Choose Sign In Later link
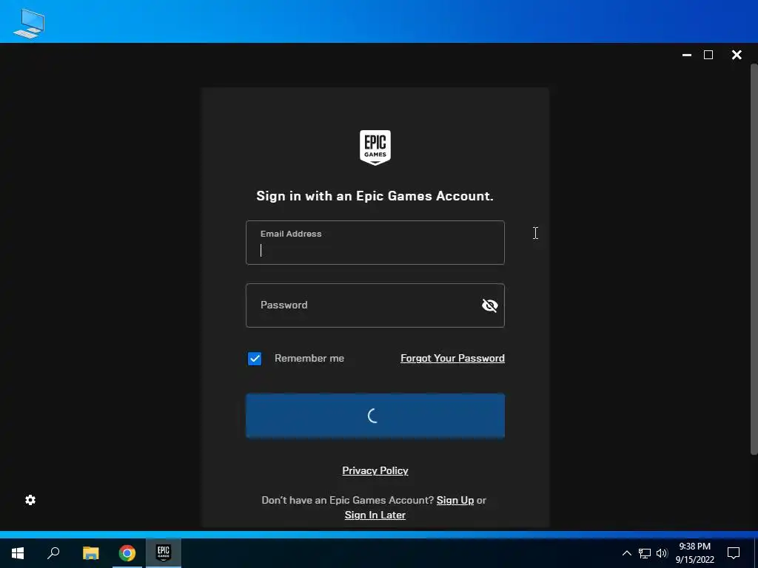Viewport: 758px width, 568px height. point(375,515)
